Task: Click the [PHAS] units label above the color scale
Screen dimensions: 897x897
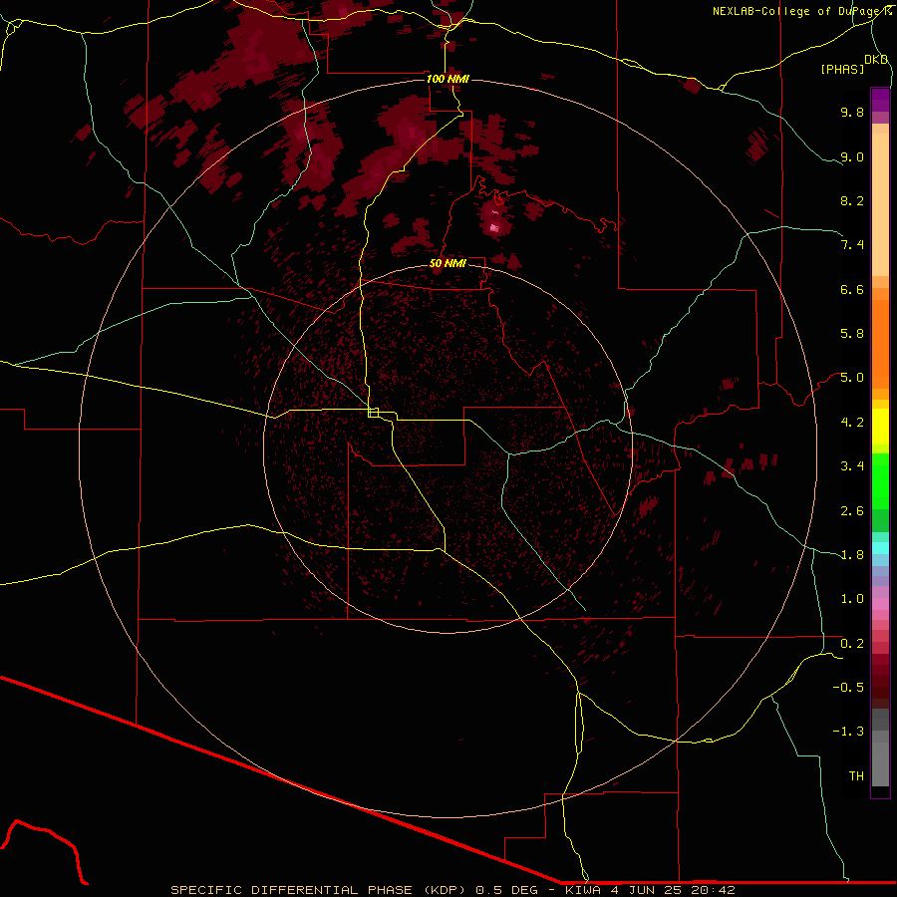Action: point(842,69)
